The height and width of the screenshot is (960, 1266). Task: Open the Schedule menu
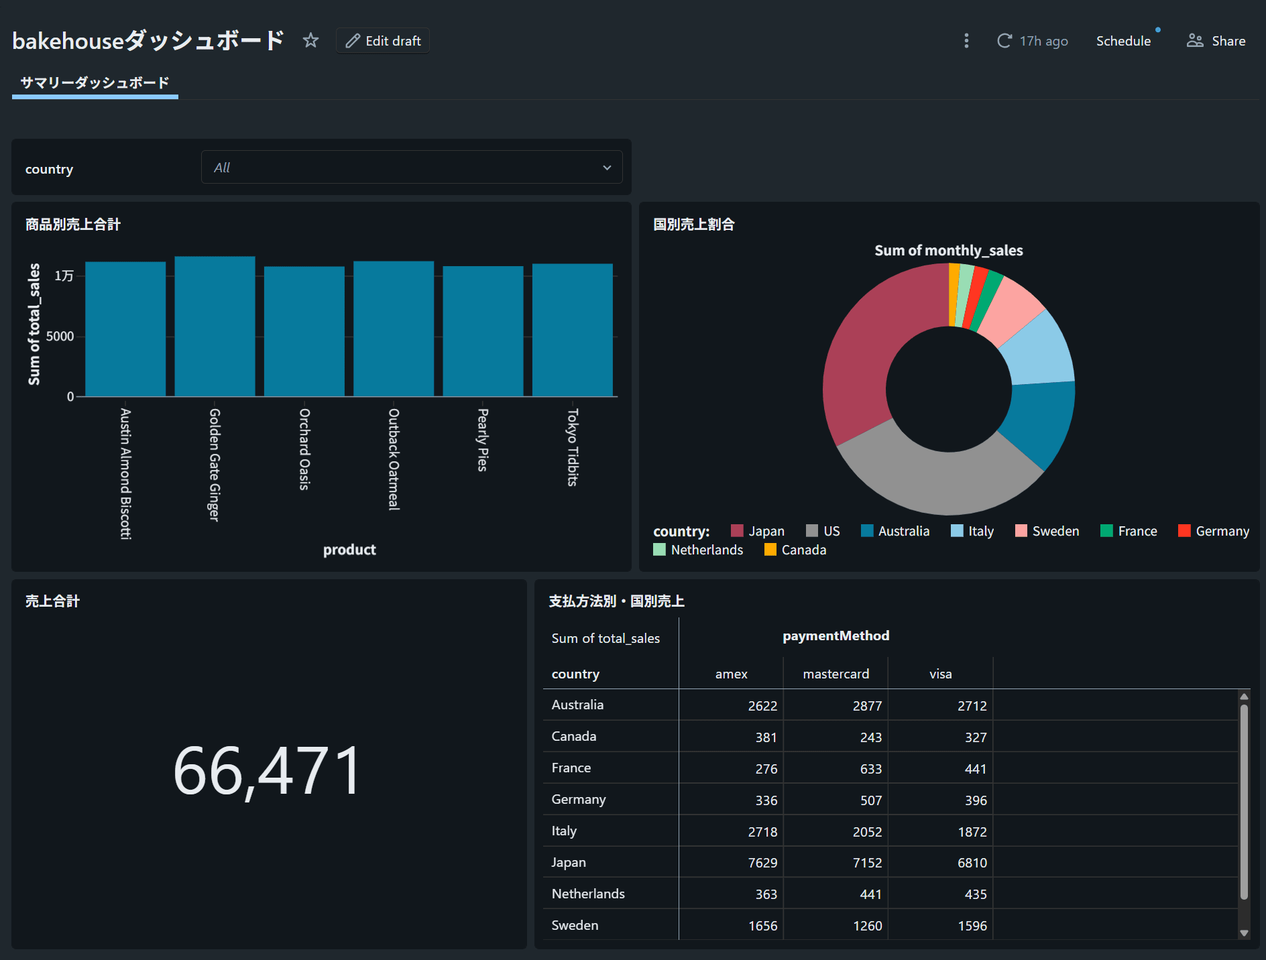coord(1123,41)
